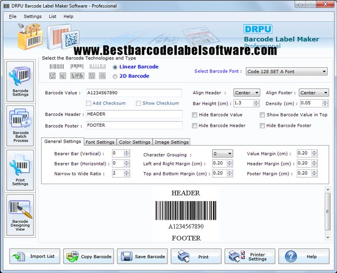Increase the Header Margin spinner
Screen dimensions: 337x273
314,161
